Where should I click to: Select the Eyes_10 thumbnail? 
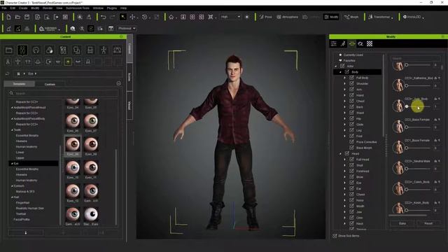73,169
